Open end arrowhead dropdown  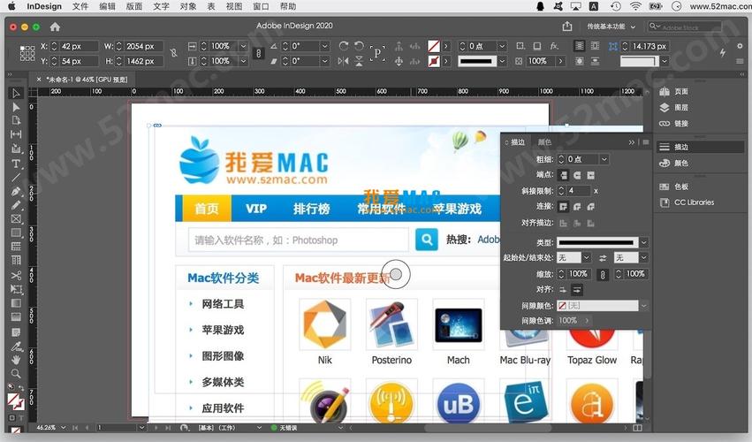644,258
